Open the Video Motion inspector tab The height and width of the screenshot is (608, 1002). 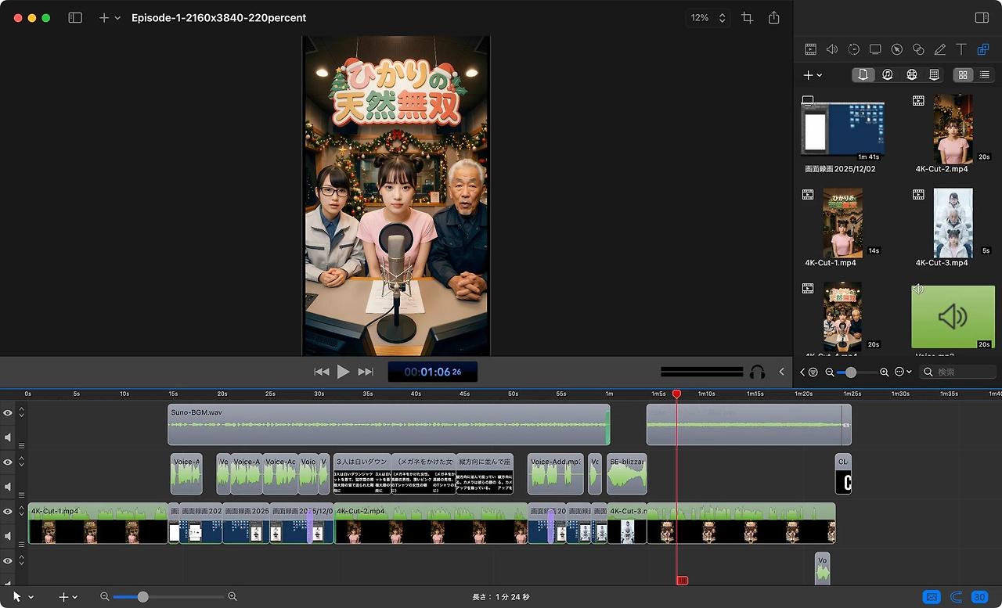(854, 49)
